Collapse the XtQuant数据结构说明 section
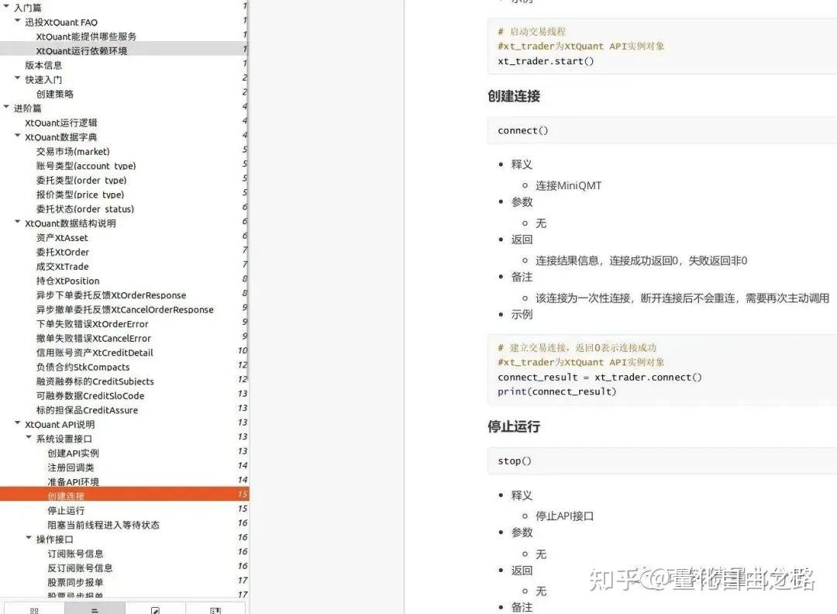Viewport: 837px width, 614px height. pos(17,222)
